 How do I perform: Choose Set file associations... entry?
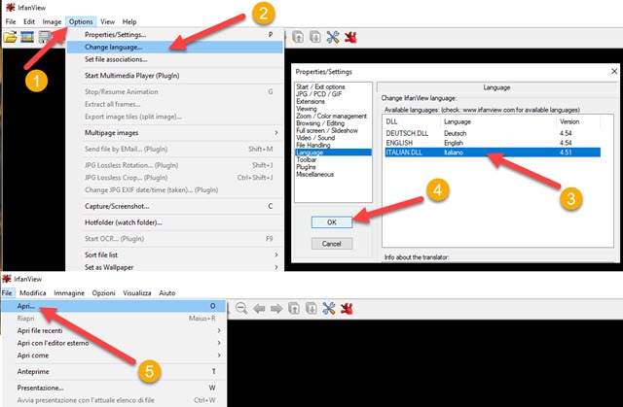click(x=175, y=59)
